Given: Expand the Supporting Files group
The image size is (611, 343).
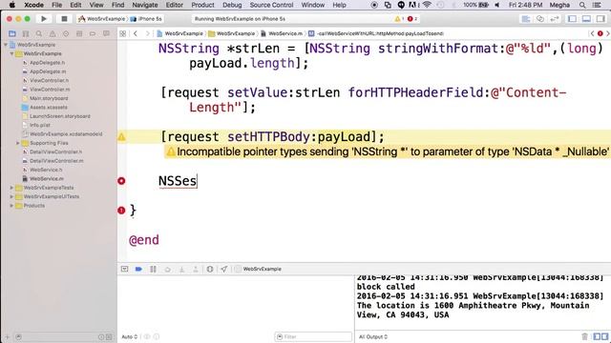Looking at the screenshot, I should pos(17,143).
